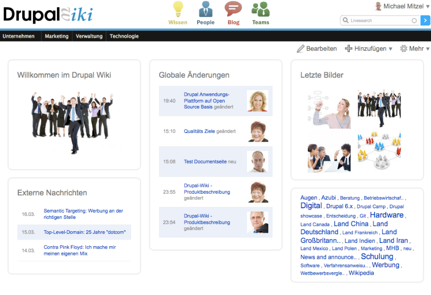The width and height of the screenshot is (431, 295).
Task: Select the Hardware tag
Action: [x=387, y=215]
